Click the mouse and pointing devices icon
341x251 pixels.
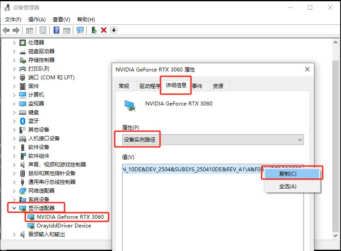click(x=23, y=173)
